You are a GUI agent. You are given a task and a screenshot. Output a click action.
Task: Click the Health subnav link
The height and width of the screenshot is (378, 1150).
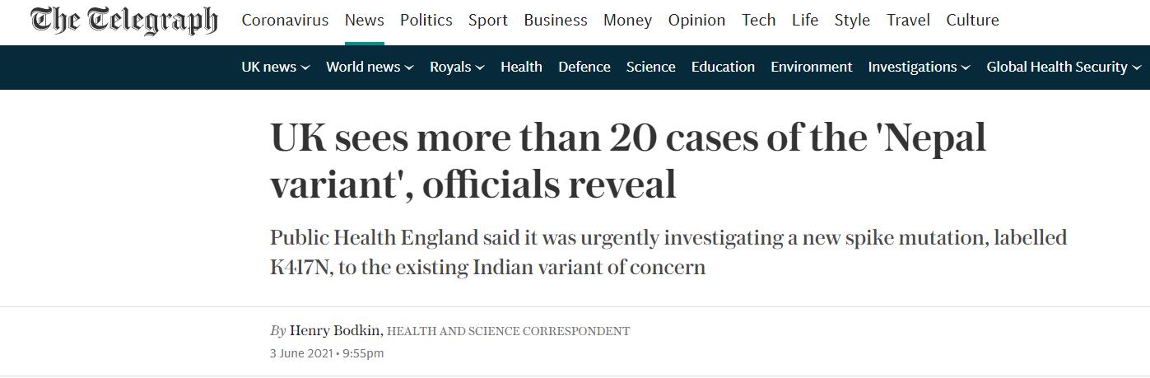pyautogui.click(x=521, y=68)
